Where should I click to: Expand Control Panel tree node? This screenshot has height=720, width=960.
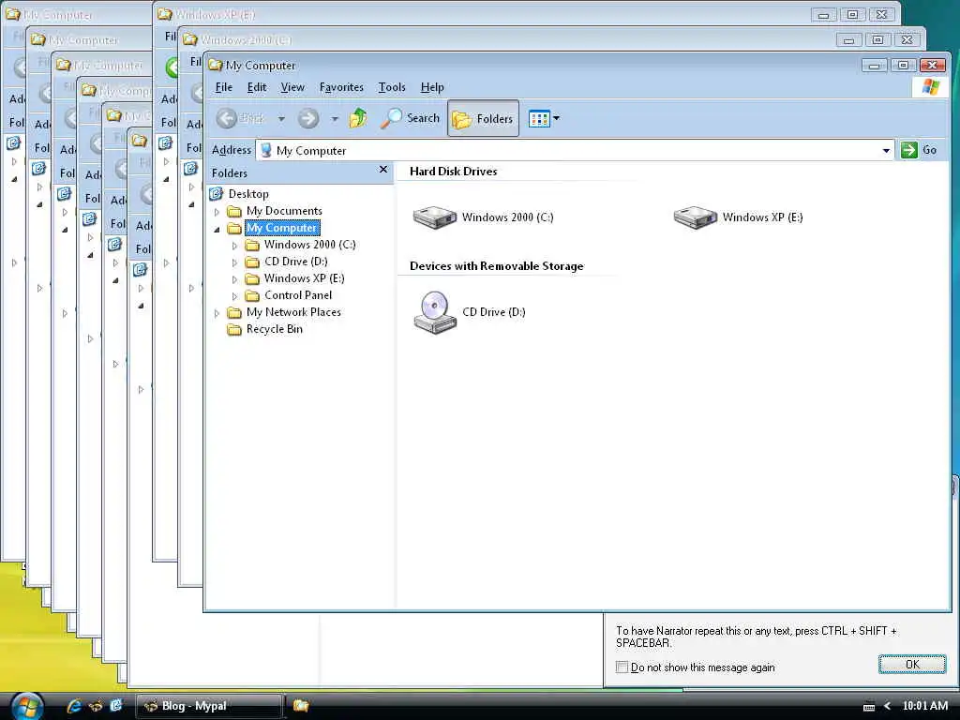[234, 296]
